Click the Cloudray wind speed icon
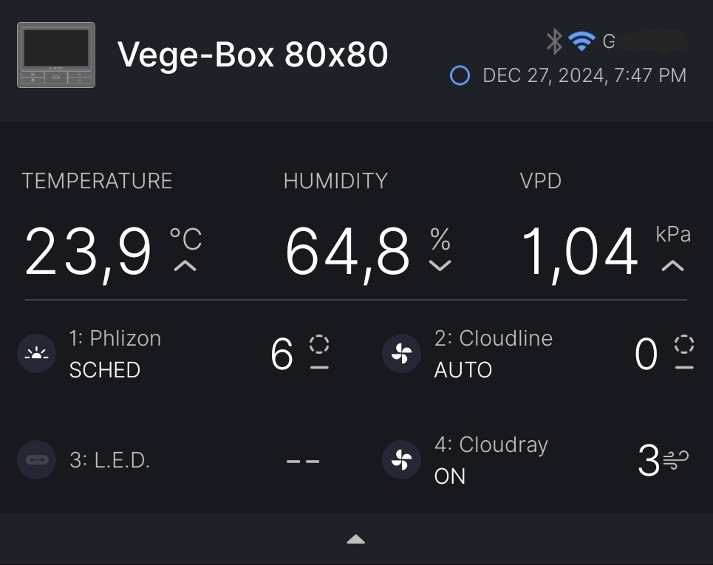Screen dimensions: 713x565 point(675,461)
